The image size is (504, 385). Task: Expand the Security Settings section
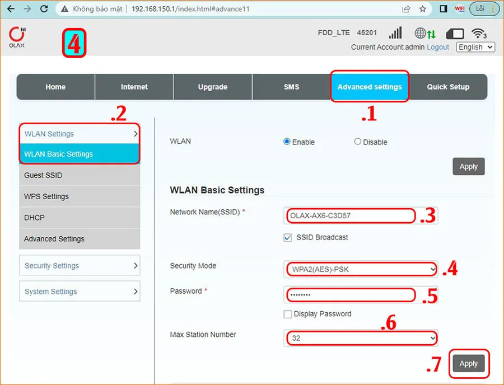tap(80, 266)
